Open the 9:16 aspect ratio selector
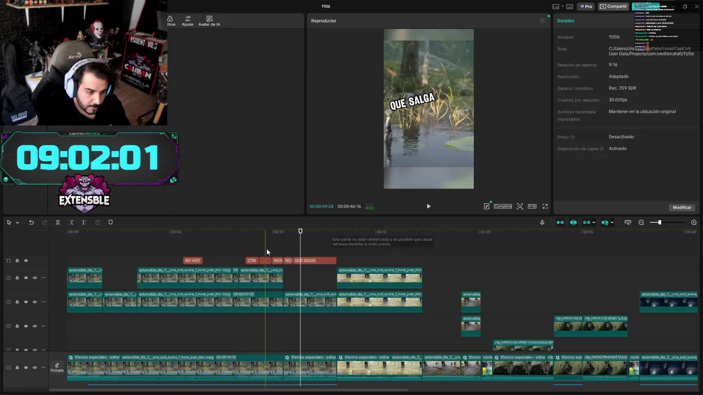The width and height of the screenshot is (703, 395). coord(532,206)
